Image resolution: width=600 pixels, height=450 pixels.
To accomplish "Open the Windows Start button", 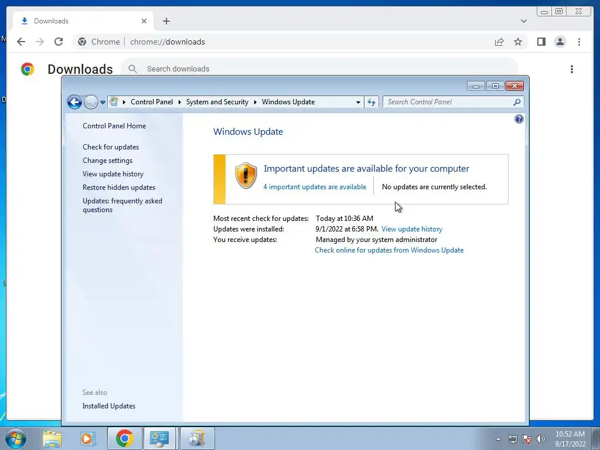I will tap(16, 438).
